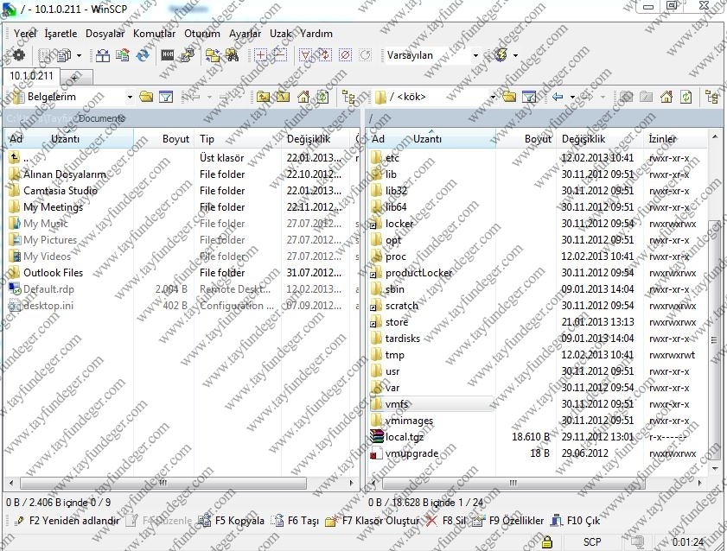Image resolution: width=727 pixels, height=551 pixels.
Task: Click the remote panel Back arrow icon
Action: point(558,97)
